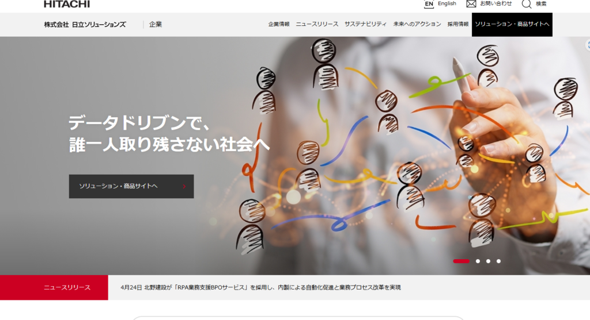The height and width of the screenshot is (320, 590).
Task: Open search via magnifier icon
Action: point(527,4)
